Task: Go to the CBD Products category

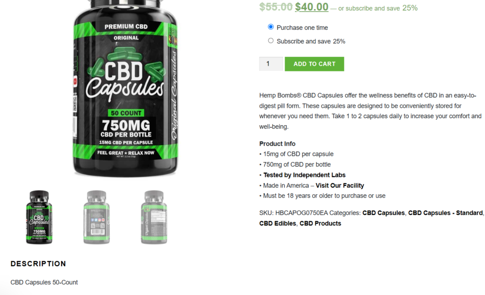Action: point(320,224)
